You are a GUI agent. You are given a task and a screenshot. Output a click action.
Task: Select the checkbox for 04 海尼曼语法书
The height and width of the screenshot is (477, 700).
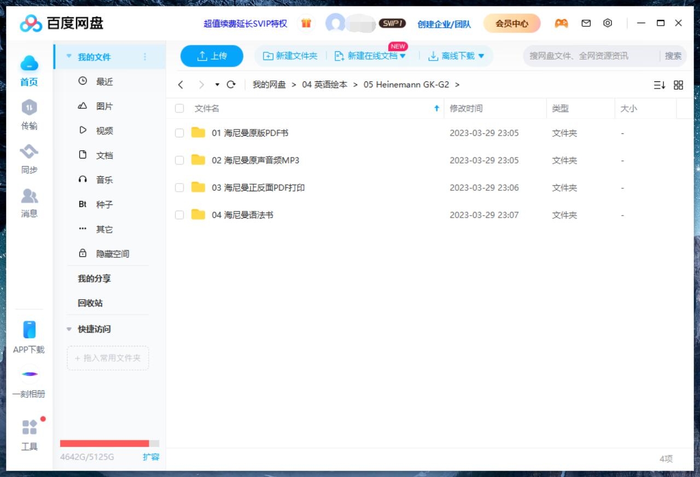(x=179, y=215)
